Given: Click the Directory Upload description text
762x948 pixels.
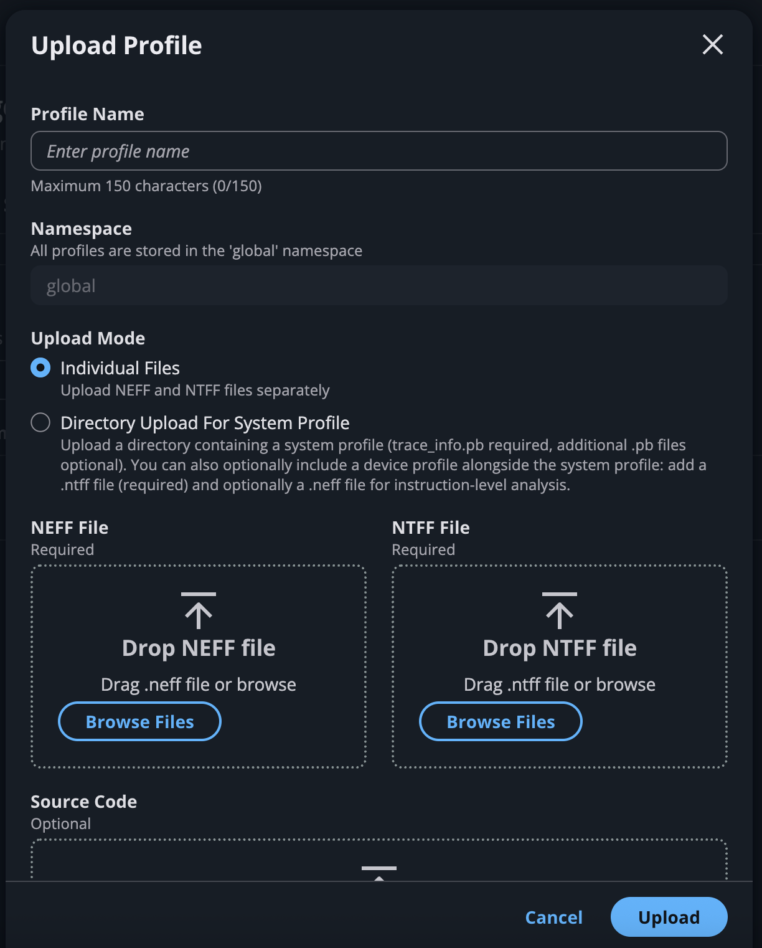Looking at the screenshot, I should [x=383, y=465].
